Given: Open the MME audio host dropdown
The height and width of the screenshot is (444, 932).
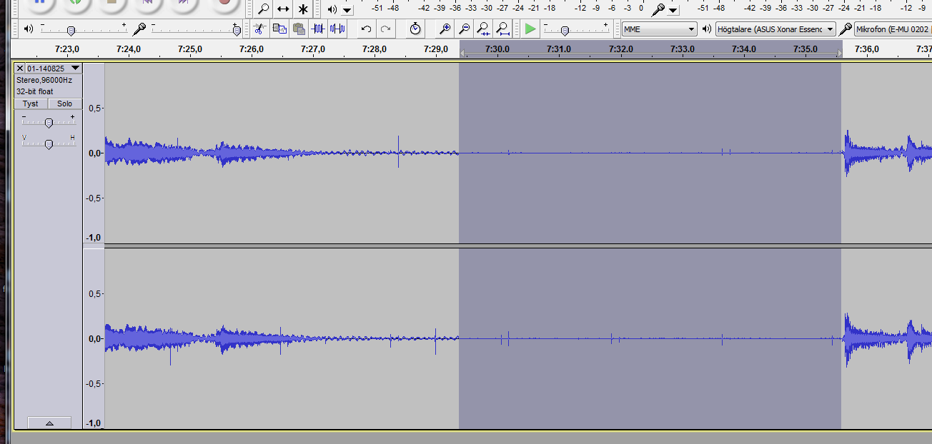Looking at the screenshot, I should (x=659, y=29).
